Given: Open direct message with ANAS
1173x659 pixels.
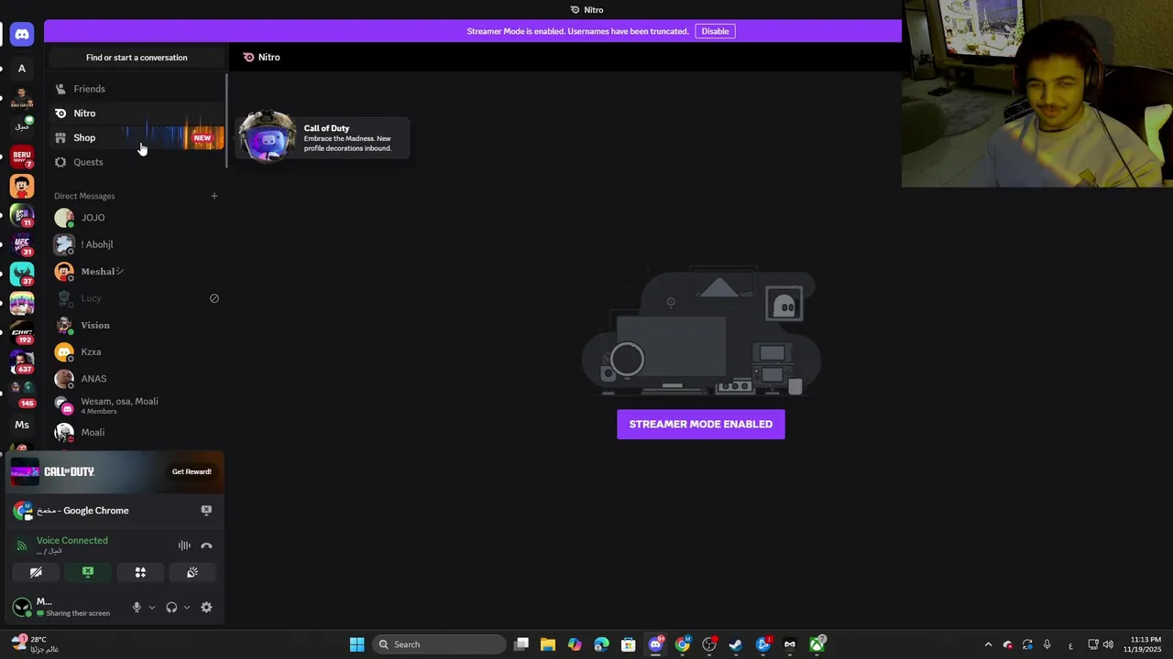Looking at the screenshot, I should click(x=137, y=378).
